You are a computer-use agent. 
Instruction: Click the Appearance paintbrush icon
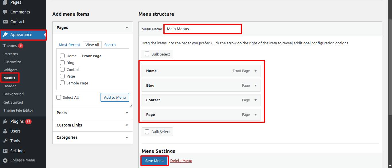point(5,35)
